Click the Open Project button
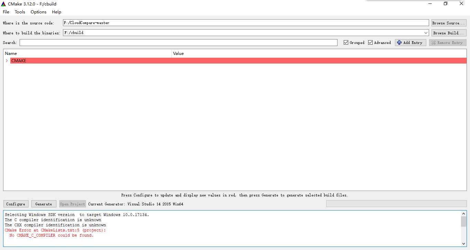 point(72,204)
